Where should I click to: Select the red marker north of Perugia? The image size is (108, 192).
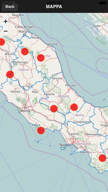click(x=25, y=51)
